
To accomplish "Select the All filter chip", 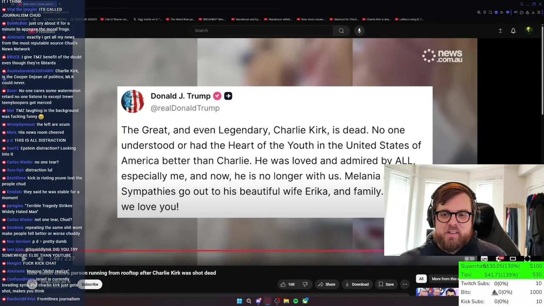I will [x=421, y=279].
